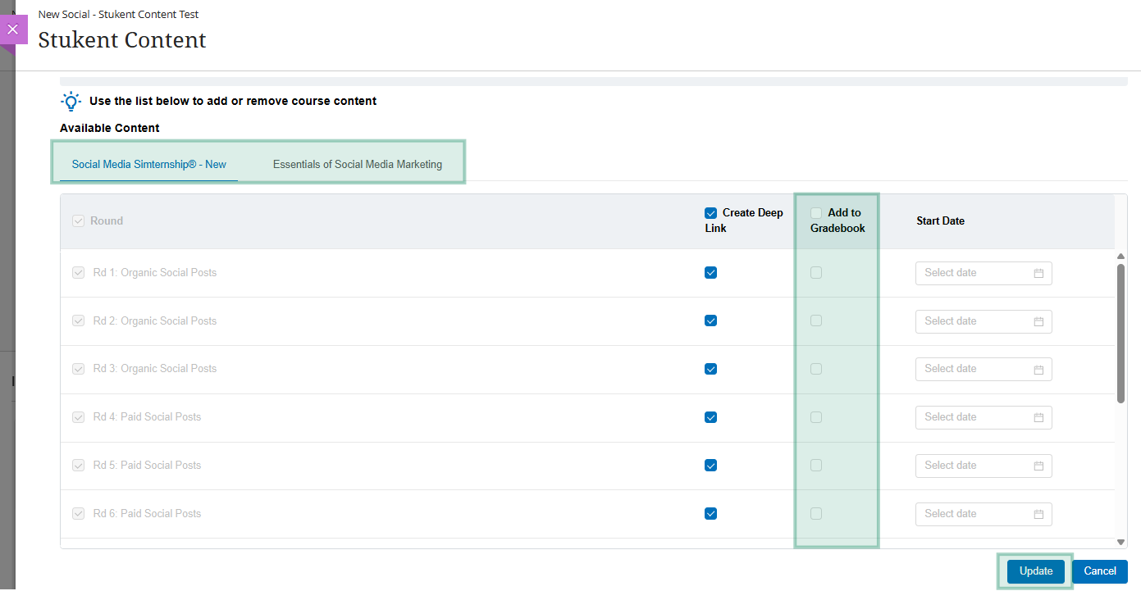
Task: Toggle row checkbox for Rd 1: Organic Social Posts
Action: point(79,273)
